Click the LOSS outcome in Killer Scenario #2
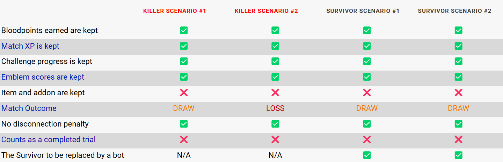This screenshot has width=503, height=162. coord(275,108)
